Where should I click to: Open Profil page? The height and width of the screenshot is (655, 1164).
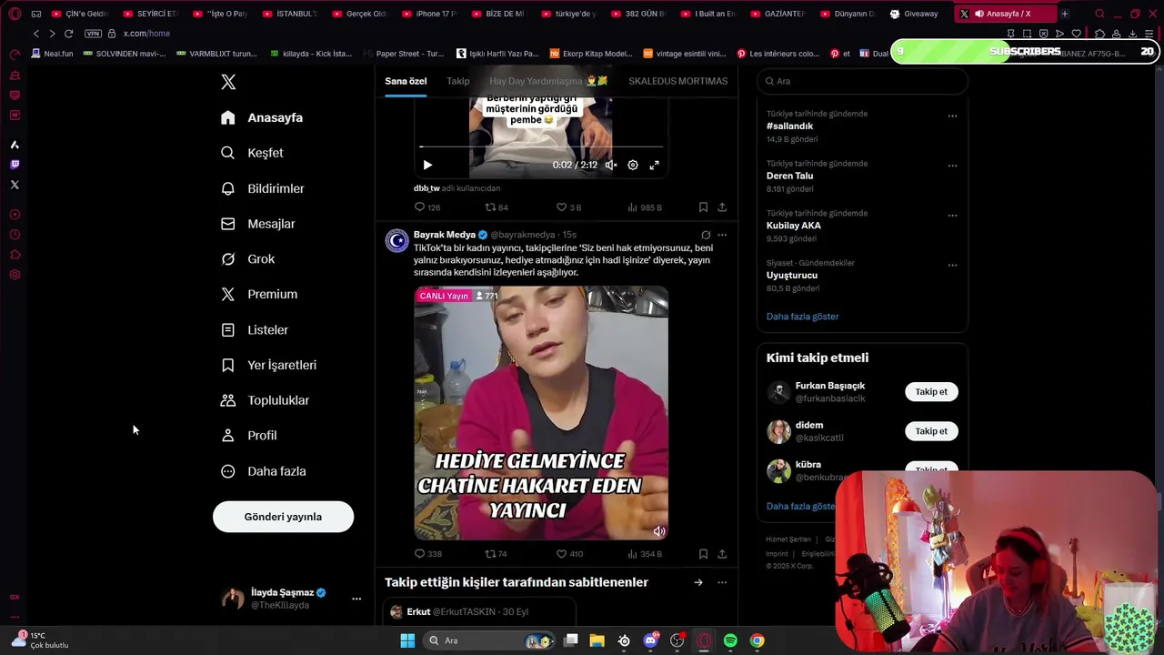248,436
